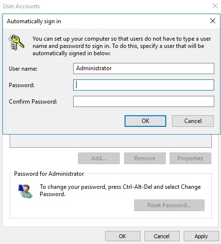Close the Automatically sign in dialog
This screenshot has width=221, height=244.
click(213, 21)
